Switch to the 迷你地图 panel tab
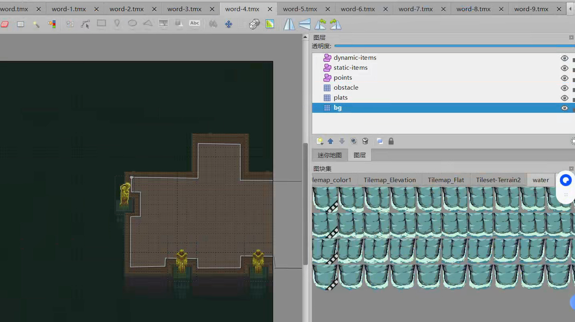This screenshot has height=322, width=575. (329, 155)
